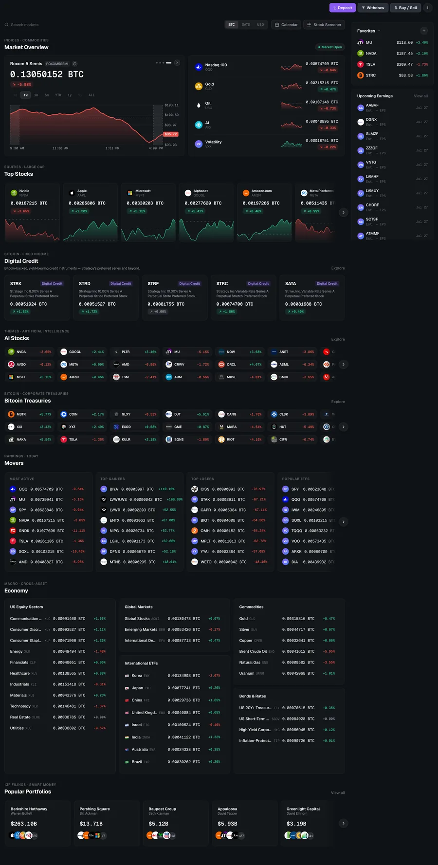The width and height of the screenshot is (438, 865).
Task: Open the Gold GLD icon
Action: tap(199, 86)
